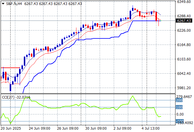
Task: Click the short red horizontal line at left
Action: click(10, 68)
